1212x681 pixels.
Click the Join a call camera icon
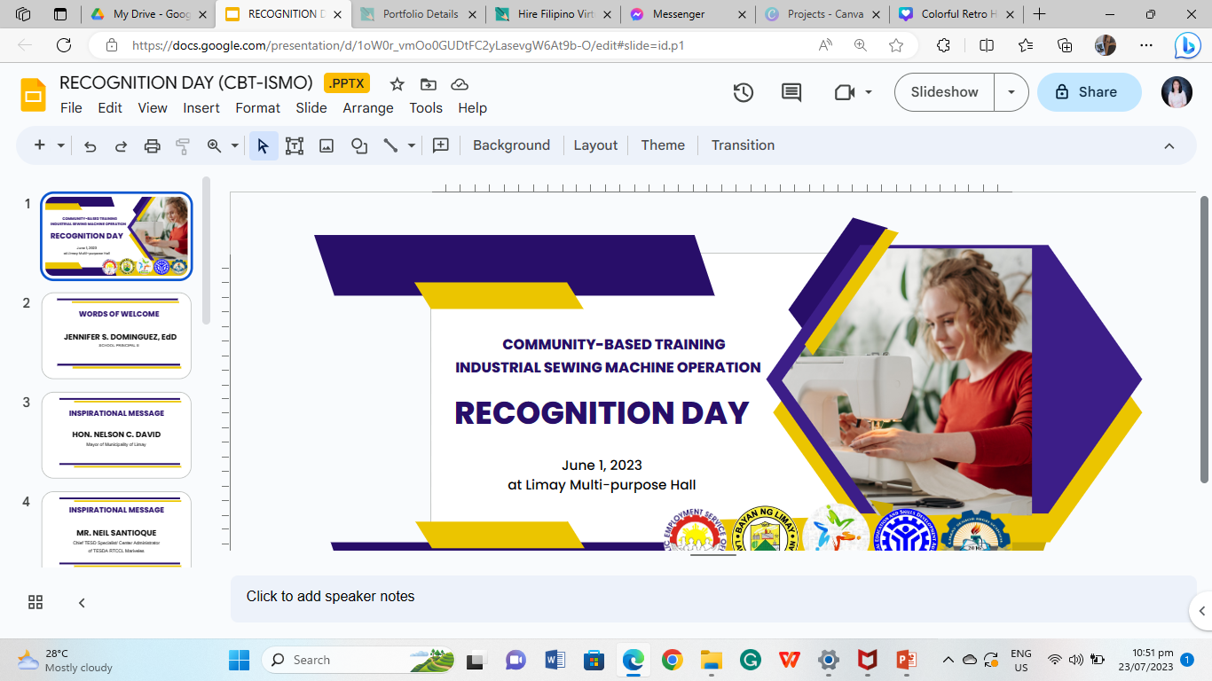tap(843, 92)
